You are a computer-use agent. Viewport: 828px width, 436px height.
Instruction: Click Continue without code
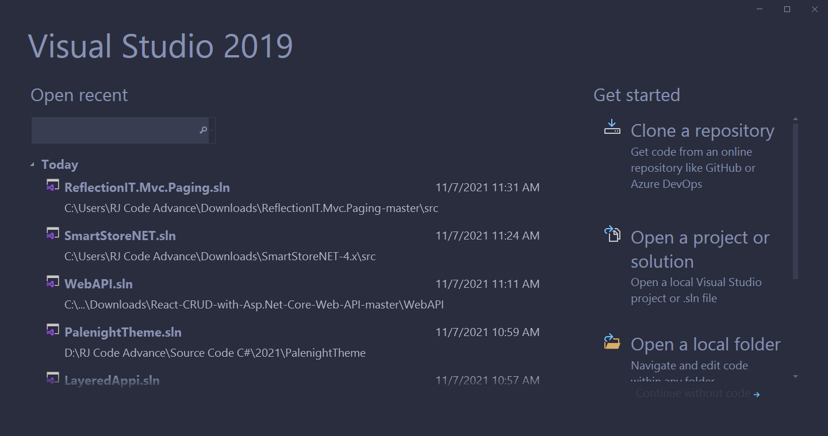coord(693,393)
